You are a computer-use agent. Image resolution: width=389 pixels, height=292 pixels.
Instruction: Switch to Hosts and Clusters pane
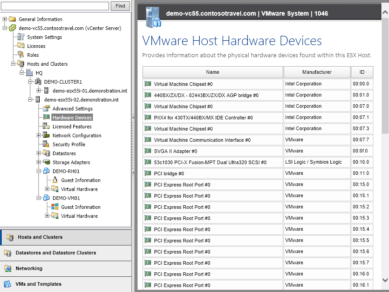pos(66,237)
